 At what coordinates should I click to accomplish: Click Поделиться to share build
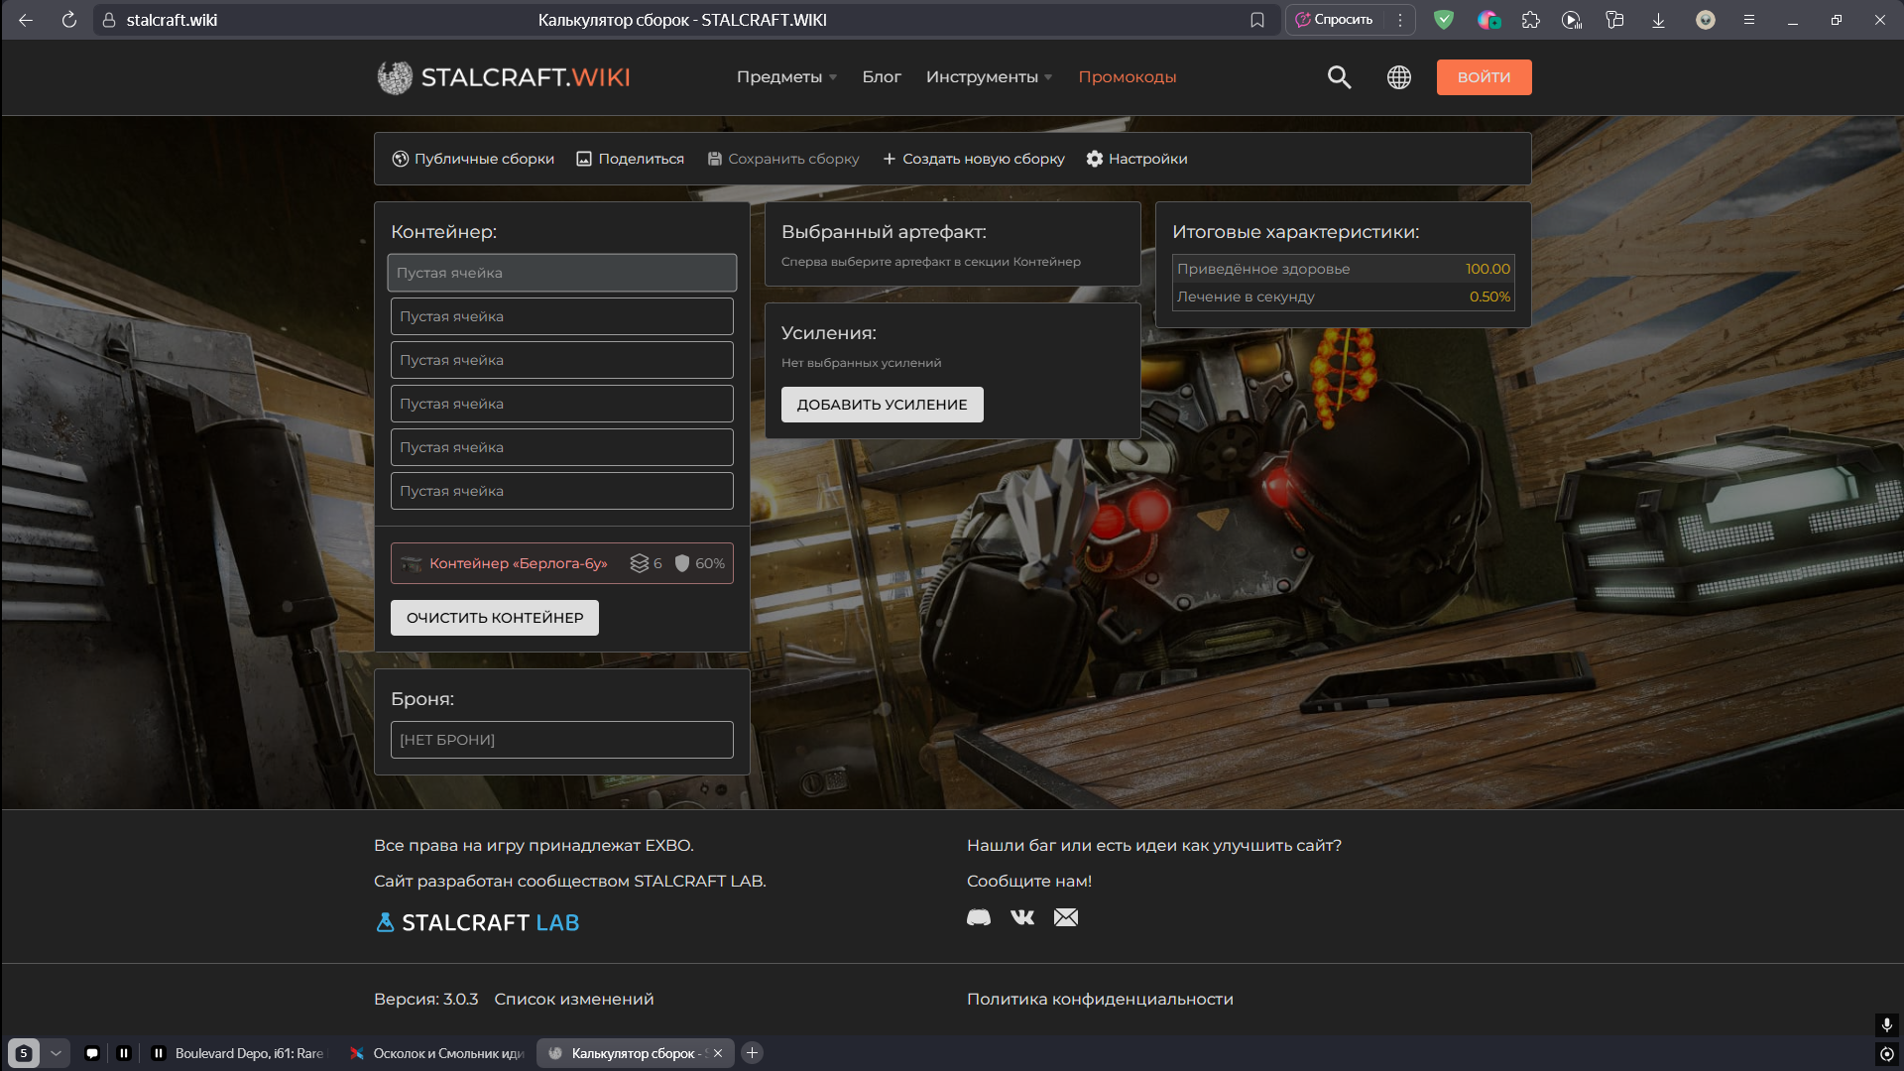click(x=630, y=159)
